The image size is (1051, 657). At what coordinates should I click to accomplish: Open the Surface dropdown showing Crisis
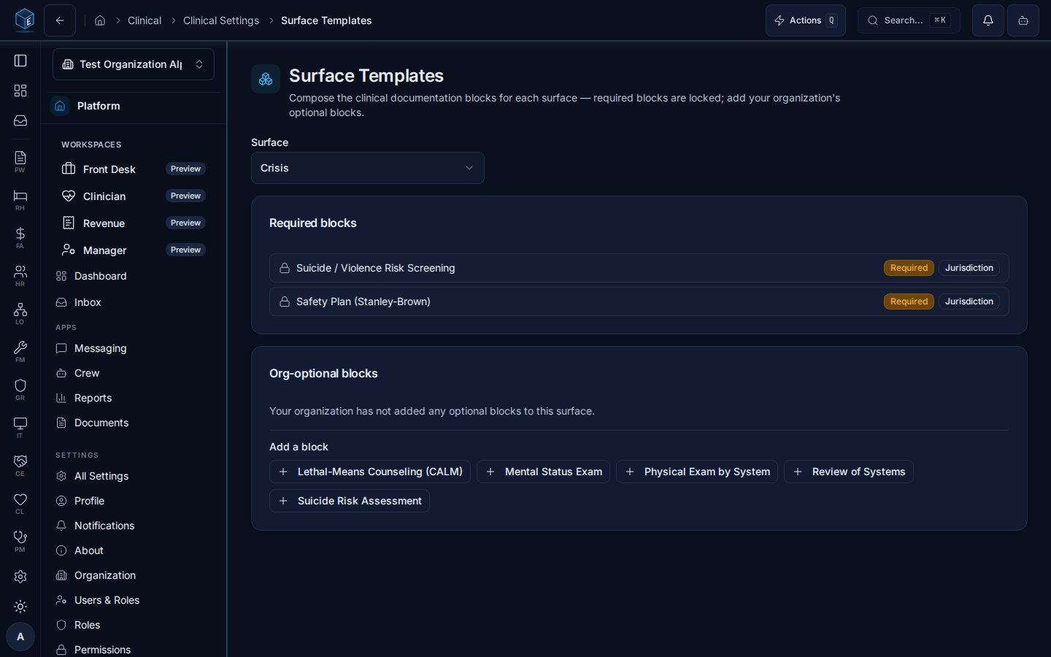pos(368,168)
